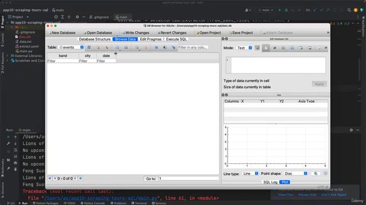This screenshot has width=366, height=205.
Task: Click the save table as displayed icon
Action: [118, 47]
